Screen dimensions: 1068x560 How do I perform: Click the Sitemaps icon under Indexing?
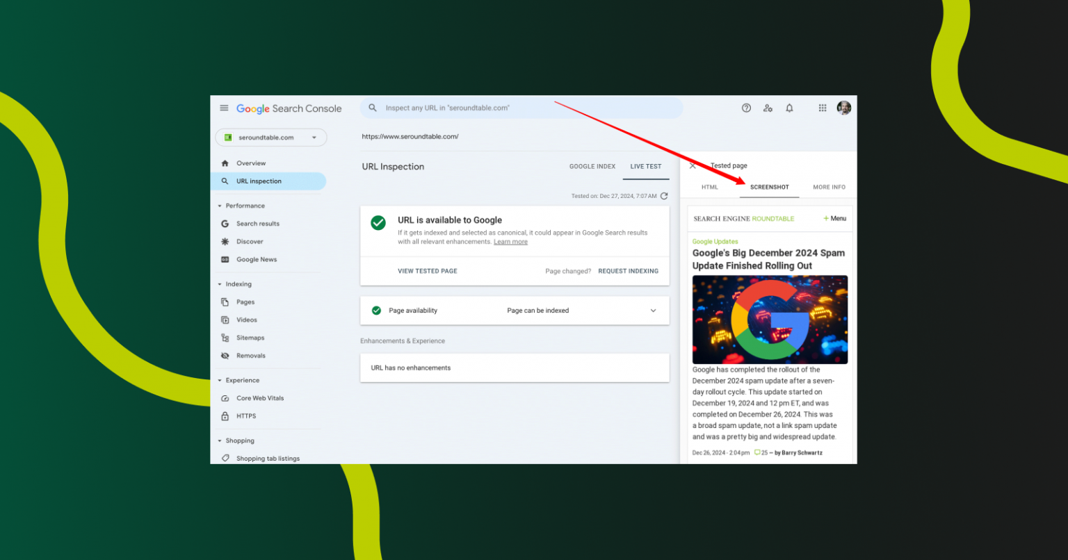pos(225,338)
